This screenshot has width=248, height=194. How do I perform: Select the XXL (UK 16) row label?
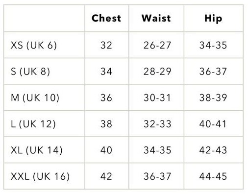(40, 176)
